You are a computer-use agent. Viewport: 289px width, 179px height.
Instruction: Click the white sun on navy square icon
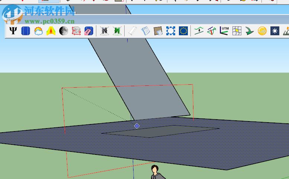pos(275,31)
